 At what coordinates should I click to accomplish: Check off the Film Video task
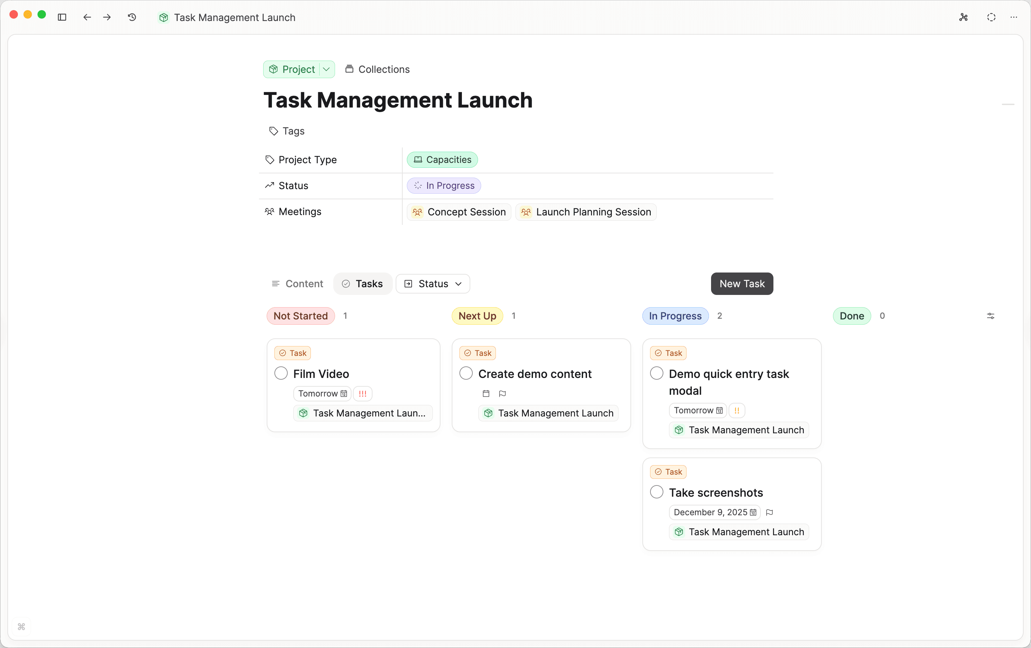tap(281, 373)
